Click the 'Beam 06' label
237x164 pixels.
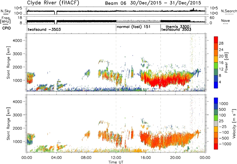click(116, 3)
